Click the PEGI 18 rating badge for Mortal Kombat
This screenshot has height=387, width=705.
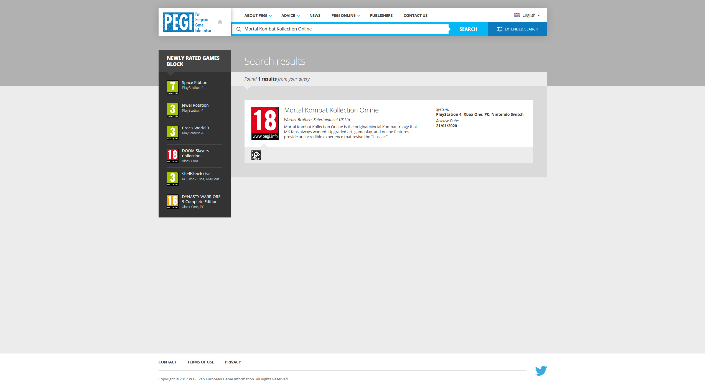tap(265, 123)
